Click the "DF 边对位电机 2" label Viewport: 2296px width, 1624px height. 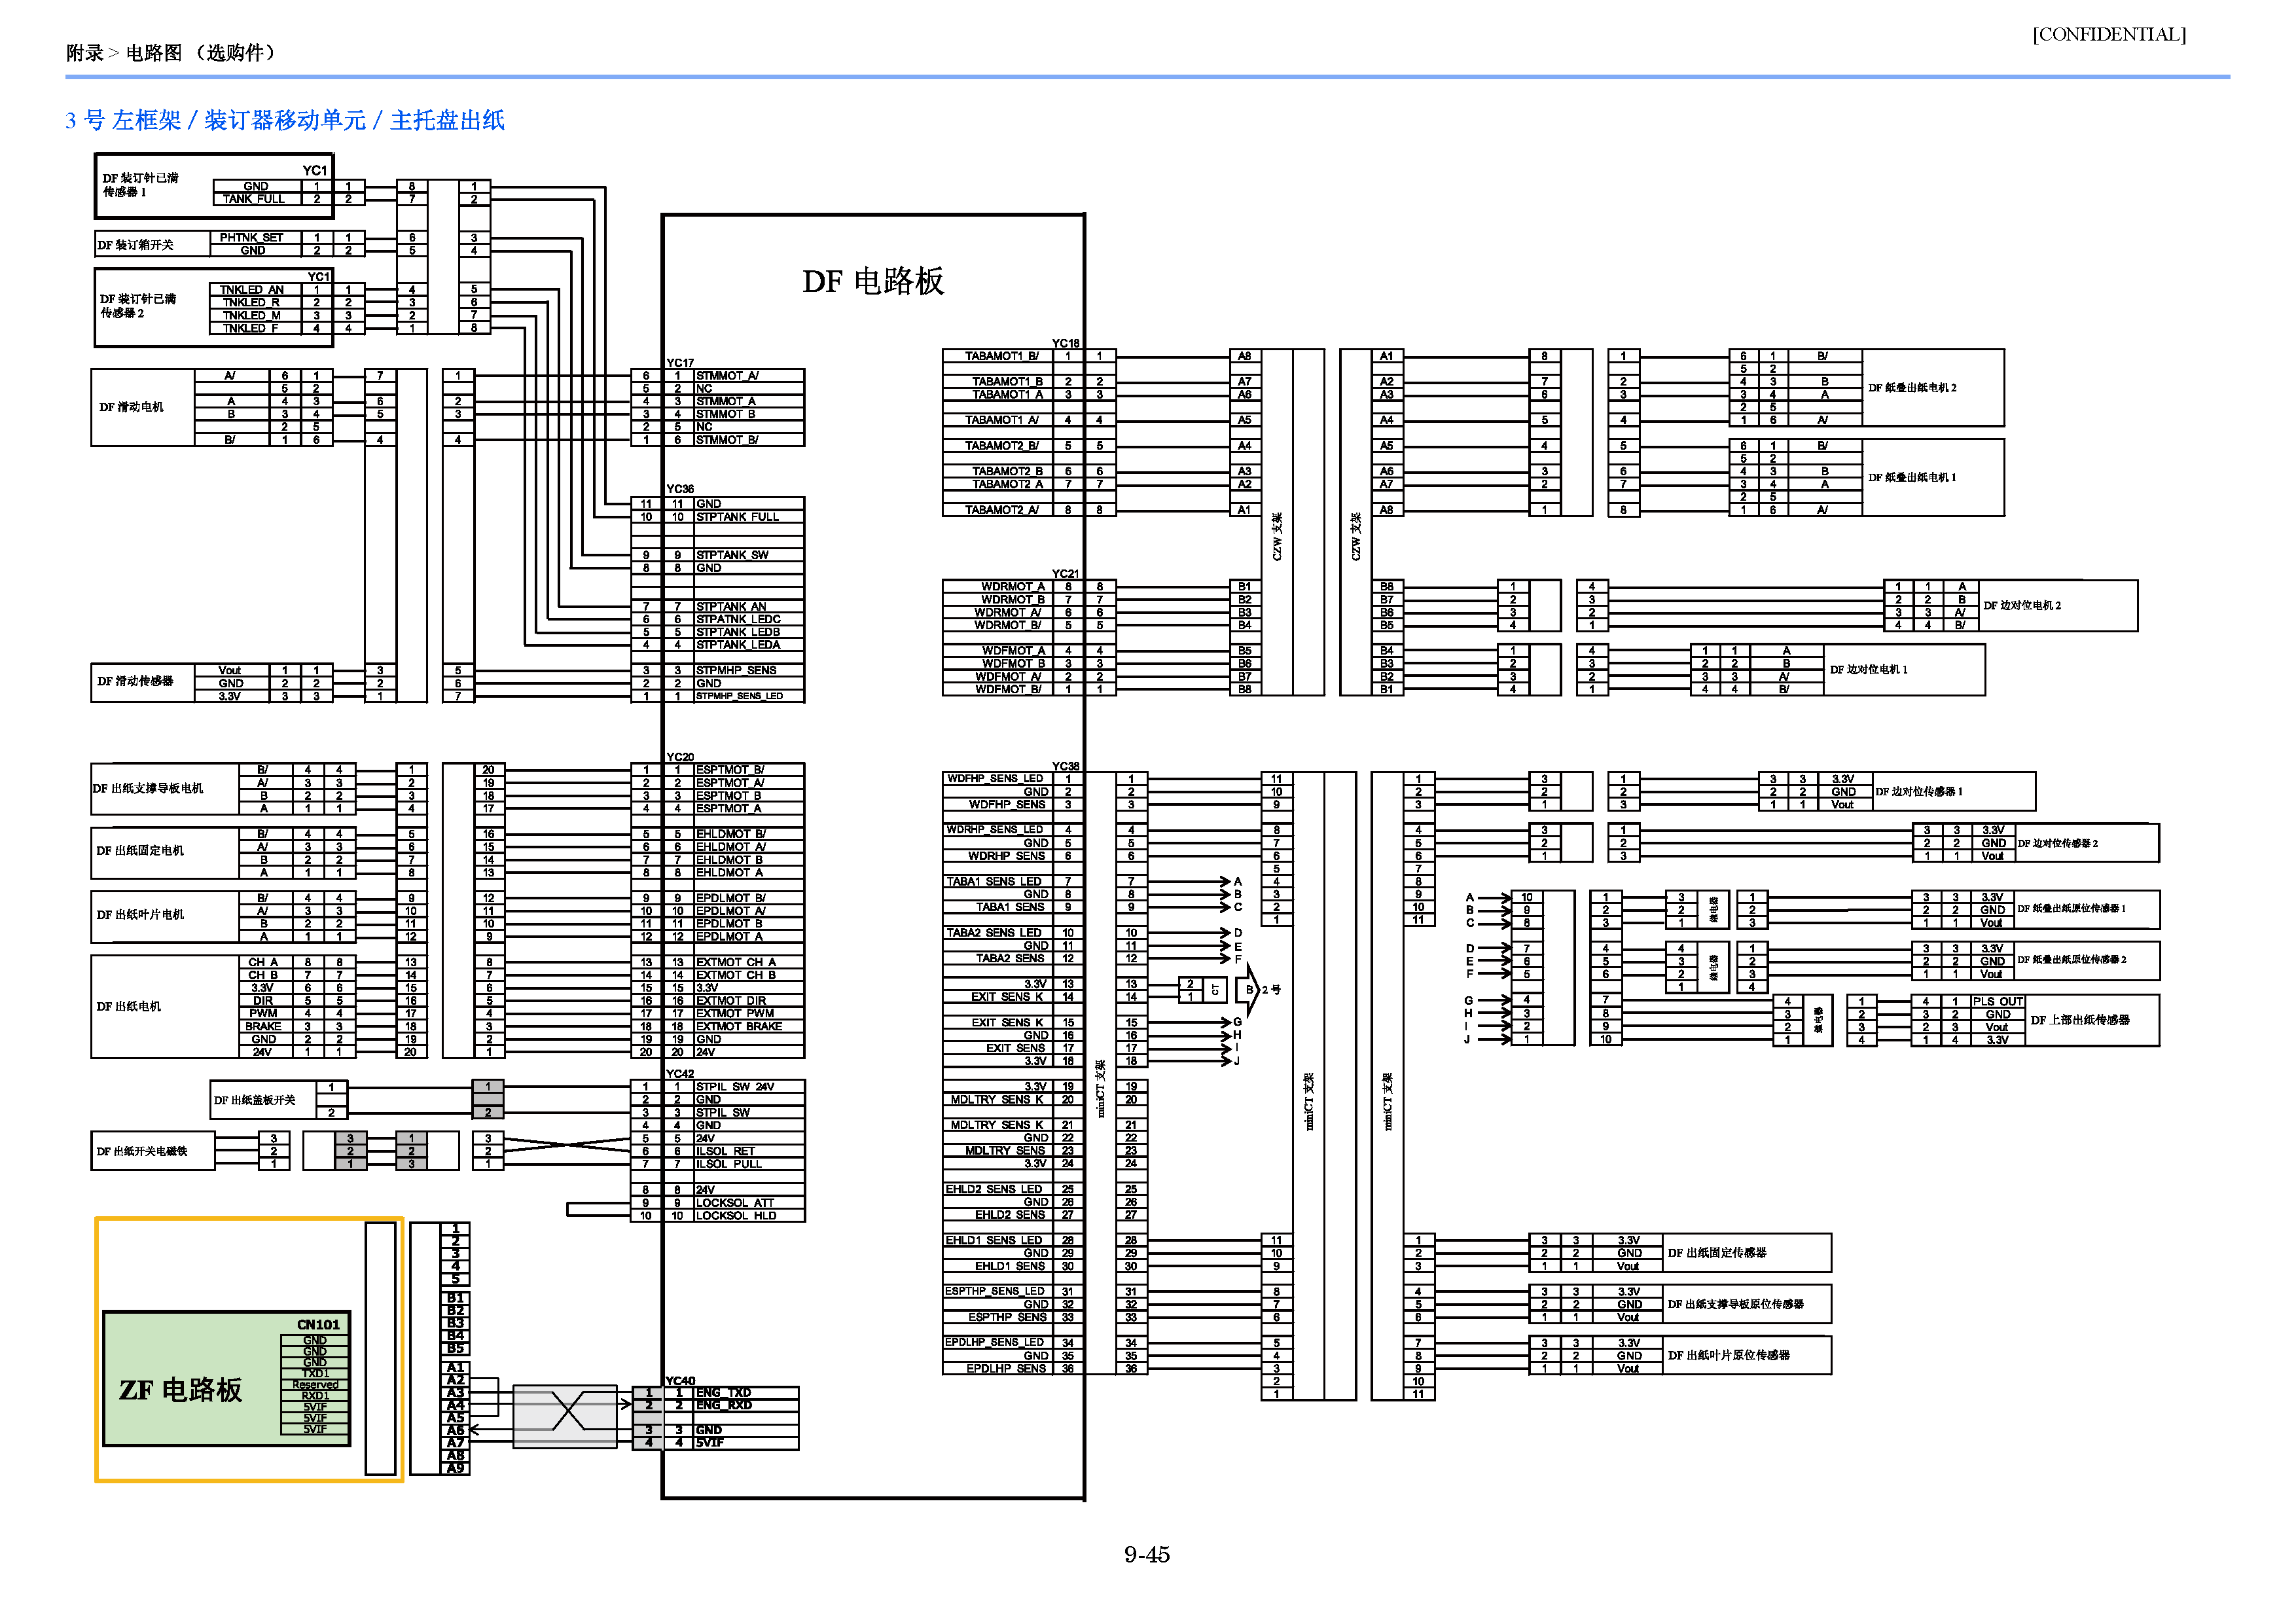pos(2022,605)
